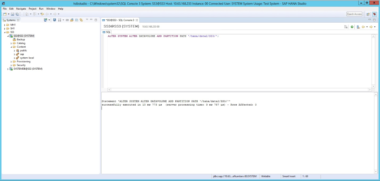Open the Window menu
The image size is (380, 181).
(51, 9)
